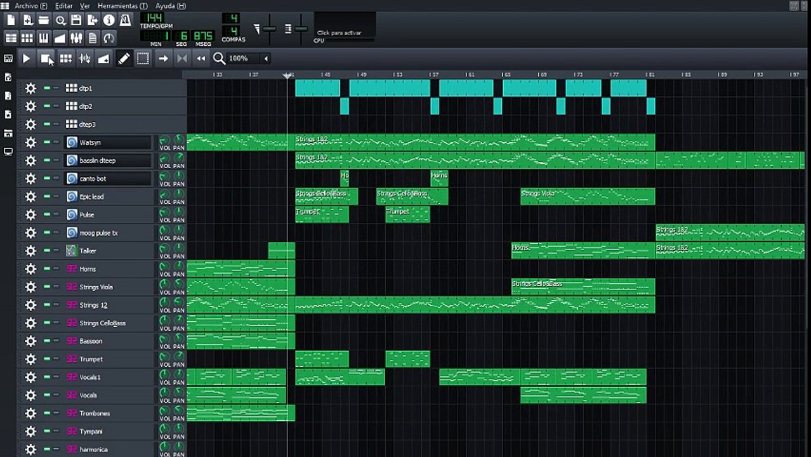This screenshot has width=811, height=457.
Task: Click the canto bot instrument button
Action: pyautogui.click(x=108, y=178)
